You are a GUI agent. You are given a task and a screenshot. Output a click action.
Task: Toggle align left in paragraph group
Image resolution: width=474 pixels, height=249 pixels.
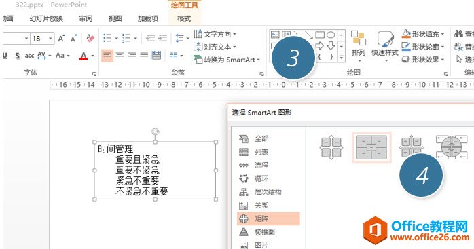tap(107, 56)
